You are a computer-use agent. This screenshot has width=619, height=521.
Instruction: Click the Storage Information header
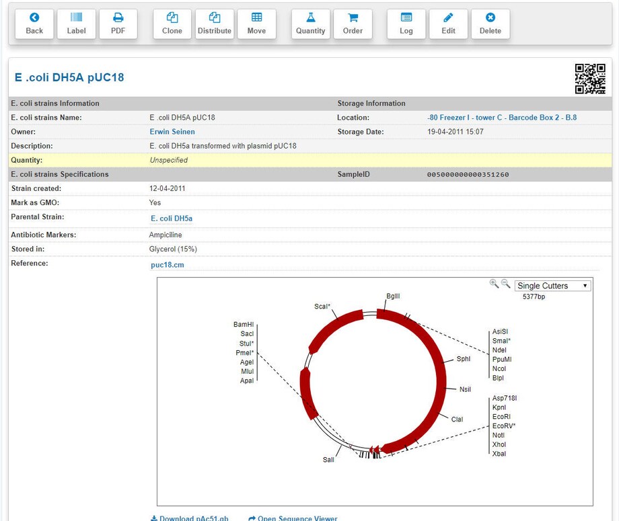pos(371,104)
